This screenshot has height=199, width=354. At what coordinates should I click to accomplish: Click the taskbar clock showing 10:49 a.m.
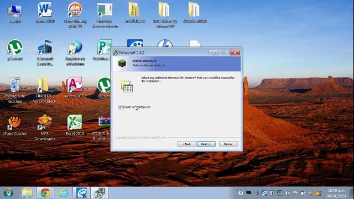[x=336, y=193]
